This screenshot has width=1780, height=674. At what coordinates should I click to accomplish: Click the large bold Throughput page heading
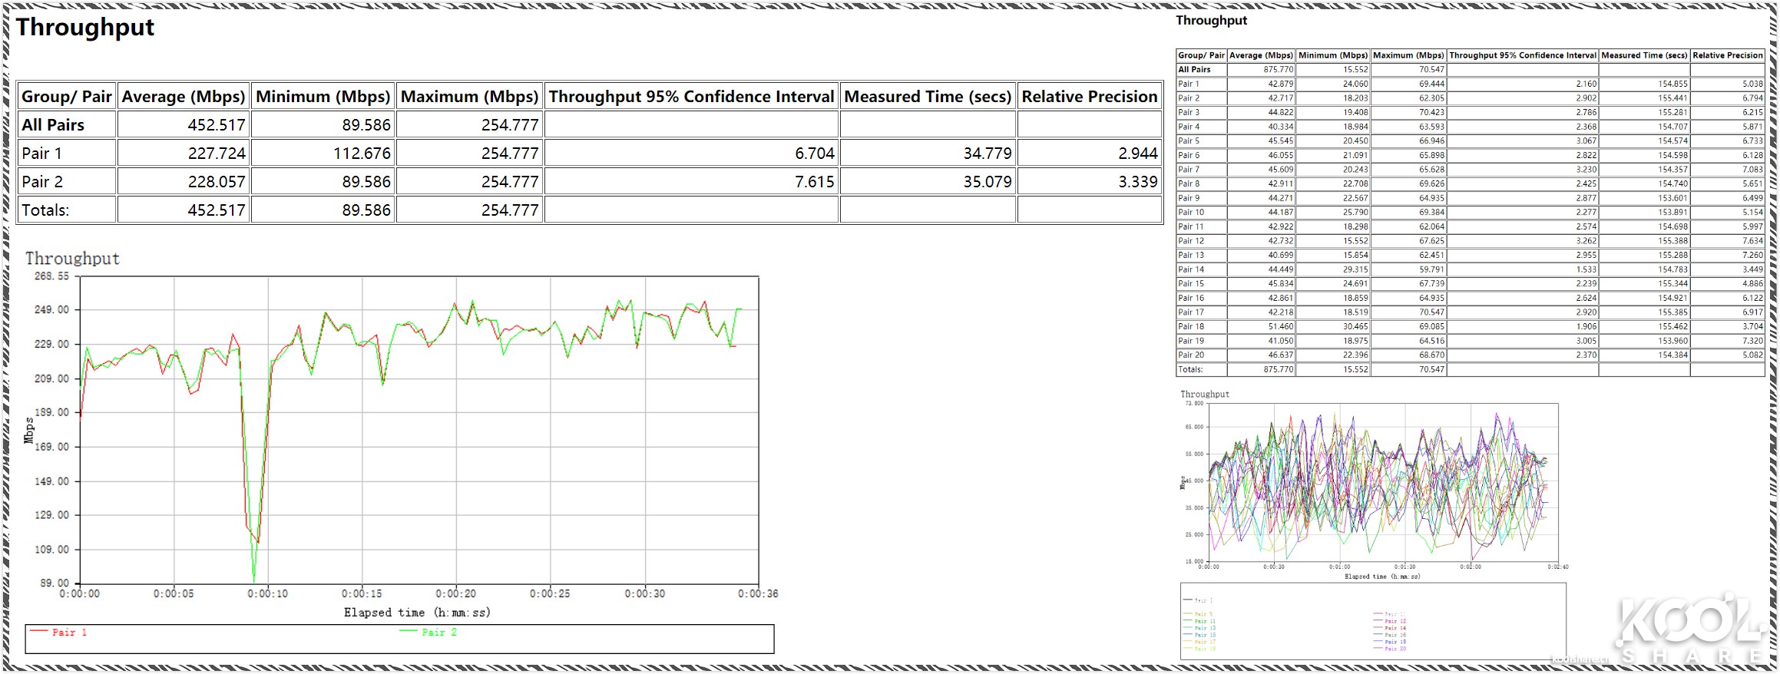84,28
